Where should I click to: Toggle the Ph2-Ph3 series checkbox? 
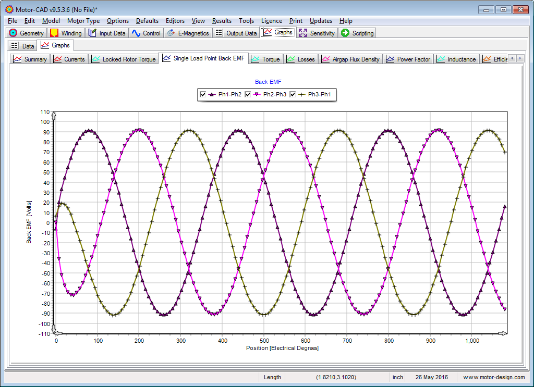[x=248, y=94]
